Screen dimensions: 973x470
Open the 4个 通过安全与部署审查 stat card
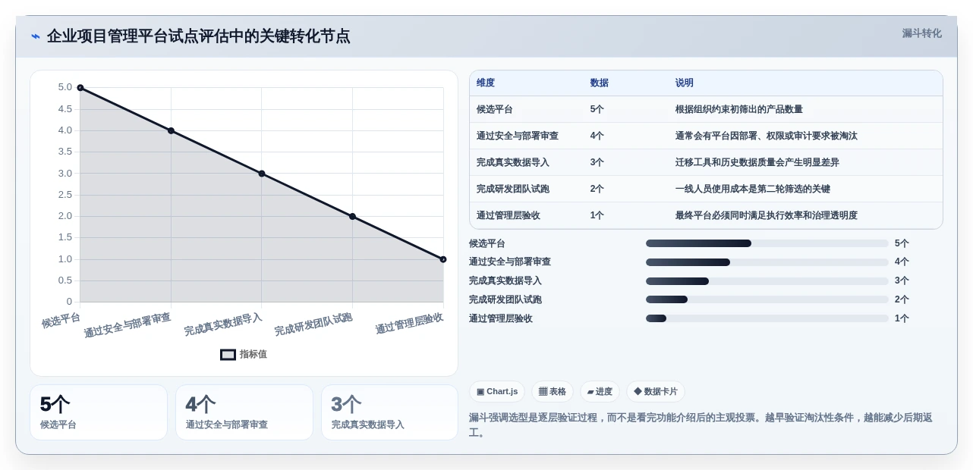pyautogui.click(x=244, y=412)
